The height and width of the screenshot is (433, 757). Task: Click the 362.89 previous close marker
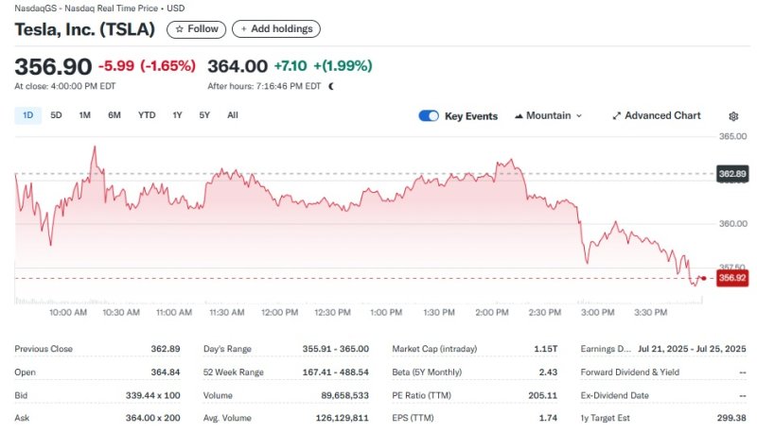coord(732,174)
